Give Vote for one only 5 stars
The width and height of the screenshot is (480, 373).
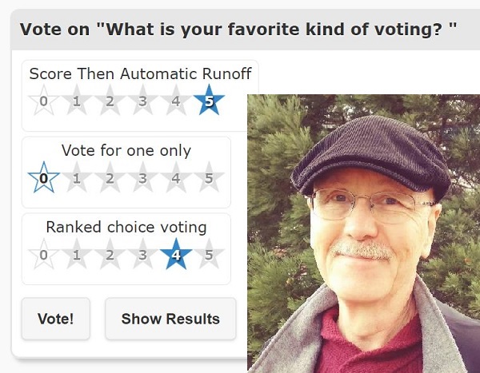coord(209,177)
